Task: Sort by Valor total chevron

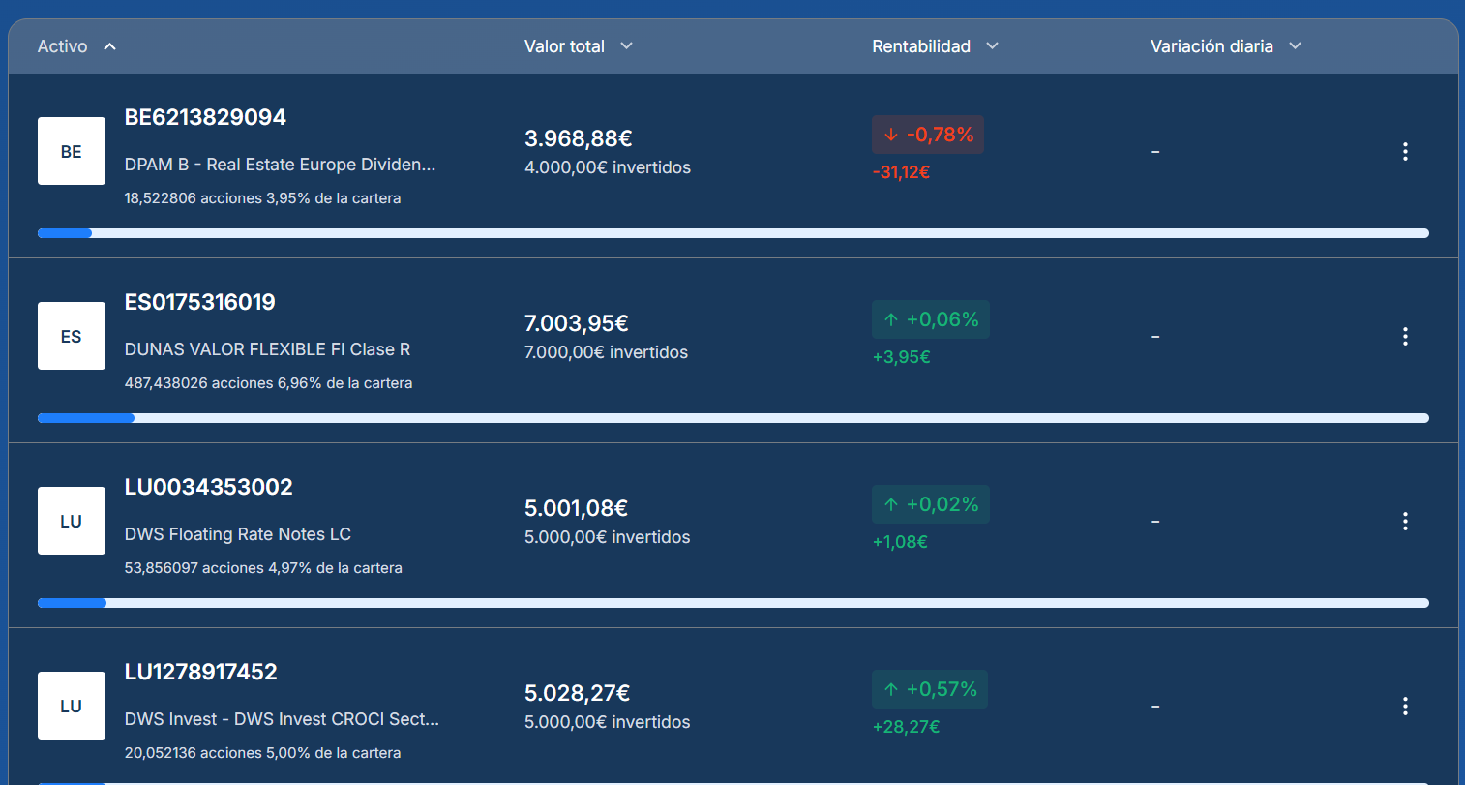Action: pyautogui.click(x=626, y=46)
